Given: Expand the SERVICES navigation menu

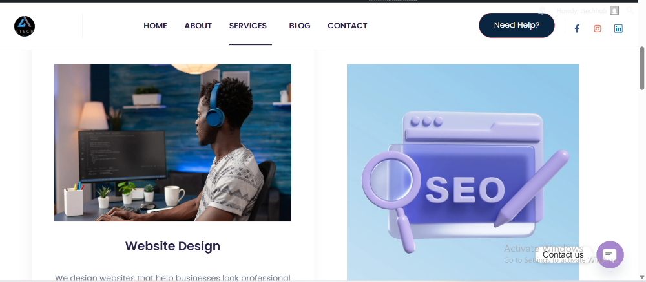Looking at the screenshot, I should coord(248,26).
